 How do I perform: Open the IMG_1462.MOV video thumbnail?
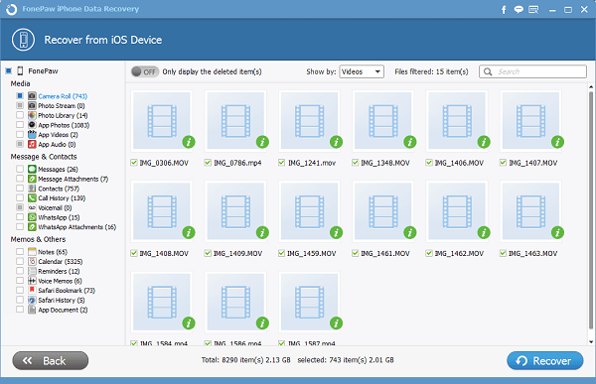coord(457,211)
